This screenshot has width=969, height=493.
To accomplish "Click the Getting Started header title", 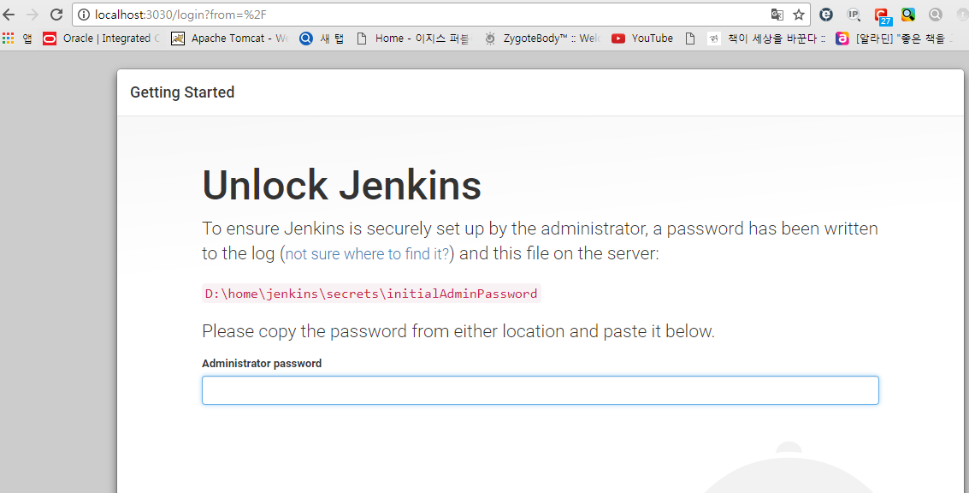I will [x=182, y=92].
